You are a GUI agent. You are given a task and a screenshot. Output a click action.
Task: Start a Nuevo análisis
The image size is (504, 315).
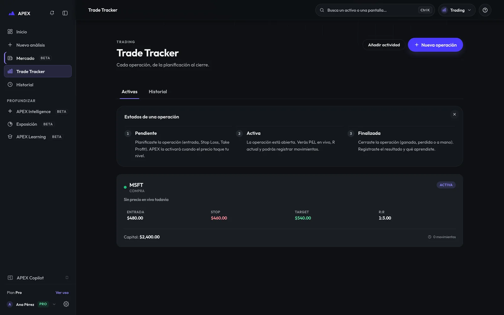pos(38,45)
